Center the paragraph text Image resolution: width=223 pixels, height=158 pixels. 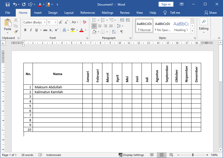coord(100,26)
